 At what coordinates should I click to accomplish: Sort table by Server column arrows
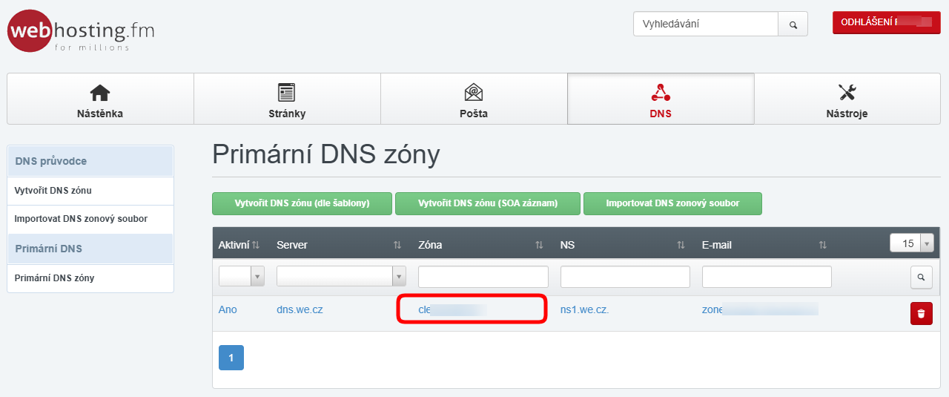click(397, 245)
